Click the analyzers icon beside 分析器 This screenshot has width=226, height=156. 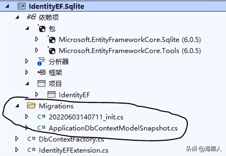point(41,61)
